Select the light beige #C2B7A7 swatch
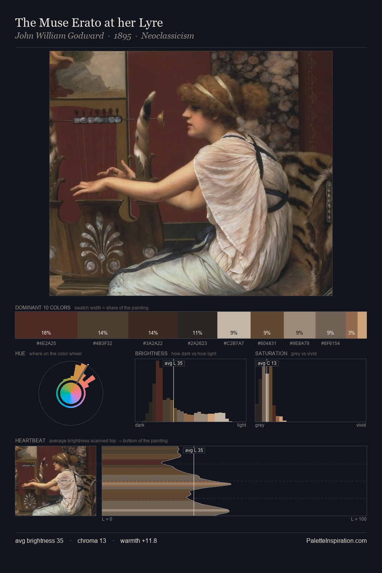 click(234, 325)
